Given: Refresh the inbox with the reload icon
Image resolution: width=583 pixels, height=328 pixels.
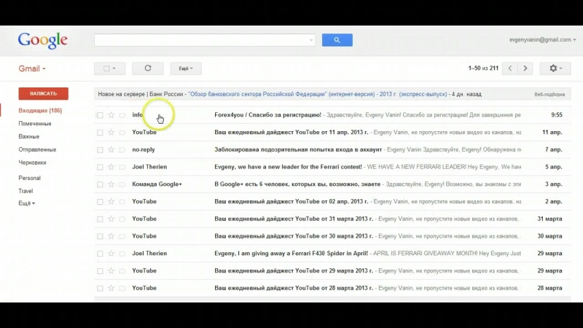Looking at the screenshot, I should click(x=148, y=68).
